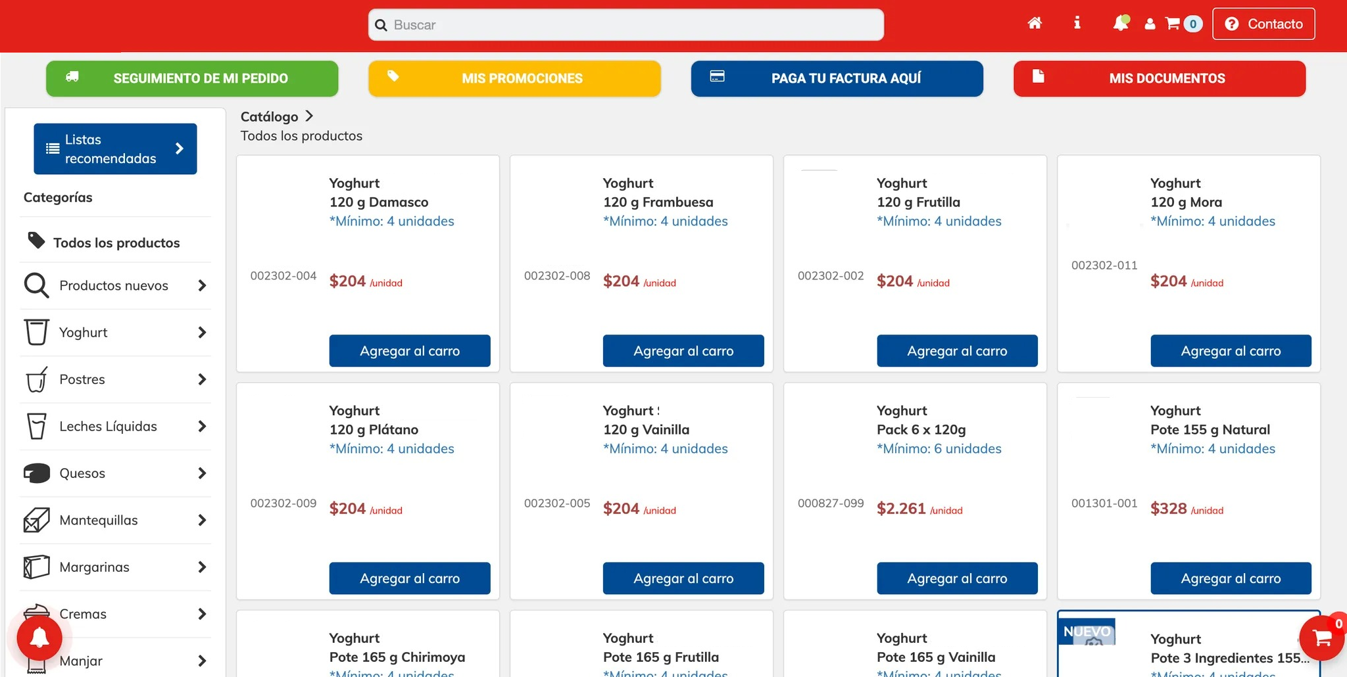Click the Leches Líquidas carton icon
This screenshot has width=1347, height=677.
36,426
